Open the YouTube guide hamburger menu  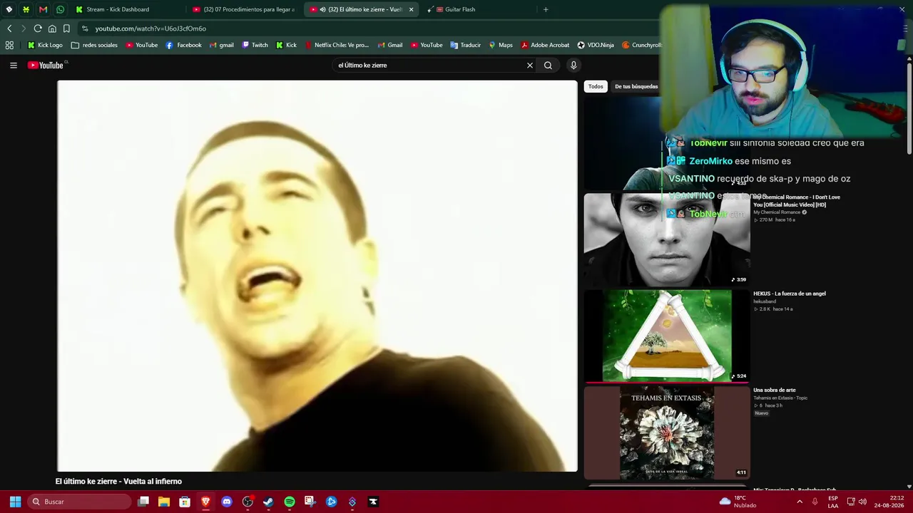pos(14,65)
